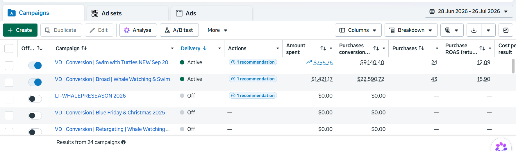
Task: Open Blue Friday & Christmas 2025 campaign
Action: pyautogui.click(x=110, y=113)
